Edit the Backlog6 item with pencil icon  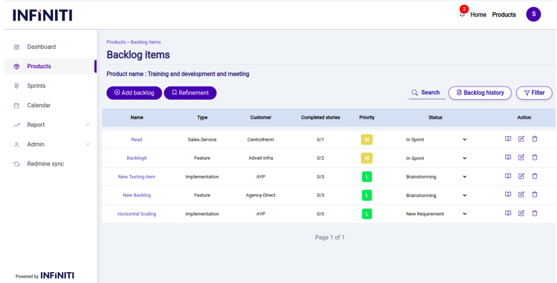[x=521, y=158]
